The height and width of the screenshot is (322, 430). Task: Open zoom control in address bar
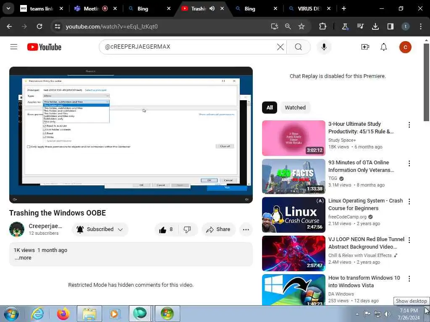click(x=288, y=26)
